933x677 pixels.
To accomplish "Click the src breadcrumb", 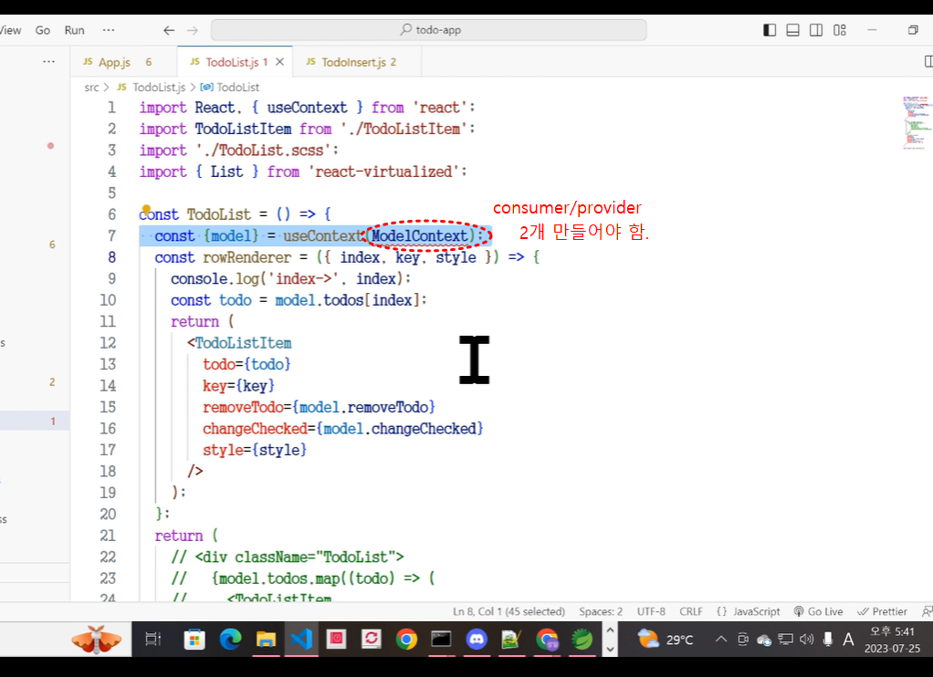I will pyautogui.click(x=91, y=88).
